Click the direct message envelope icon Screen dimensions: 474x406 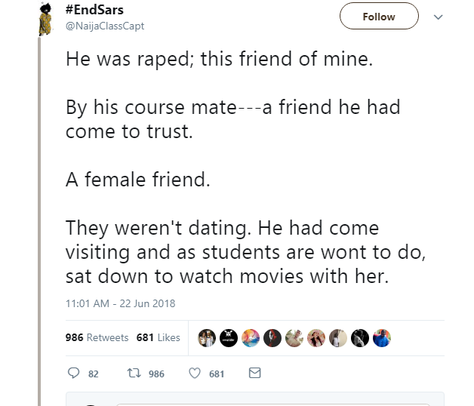click(254, 373)
